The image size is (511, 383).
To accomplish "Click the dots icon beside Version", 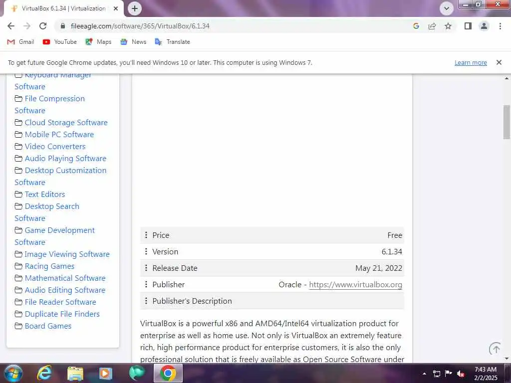I will pyautogui.click(x=146, y=251).
